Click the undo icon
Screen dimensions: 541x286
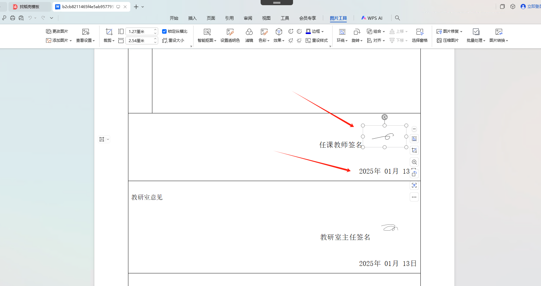click(x=30, y=18)
